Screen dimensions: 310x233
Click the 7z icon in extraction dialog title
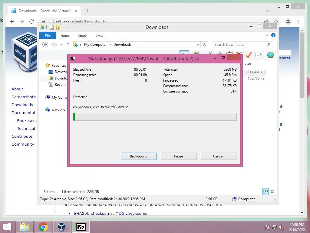click(73, 59)
